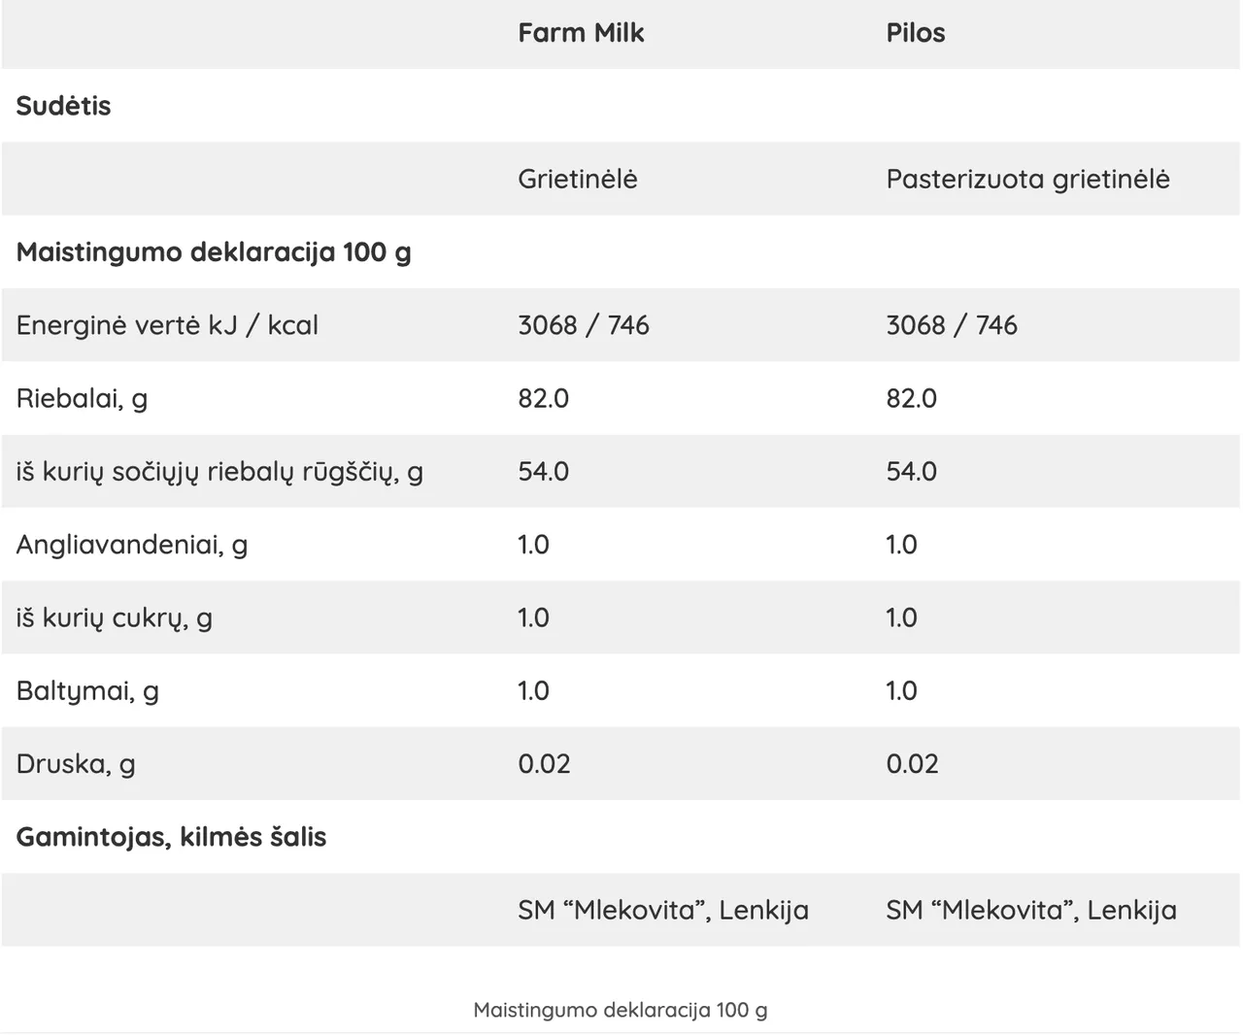The height and width of the screenshot is (1036, 1243).
Task: Click the Baltymai, g row label
Action: point(87,690)
